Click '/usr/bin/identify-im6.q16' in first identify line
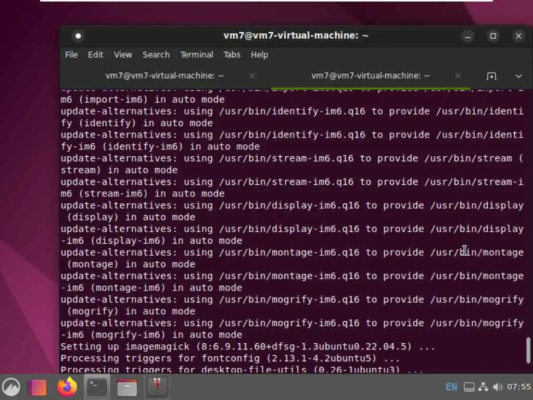 (293, 111)
